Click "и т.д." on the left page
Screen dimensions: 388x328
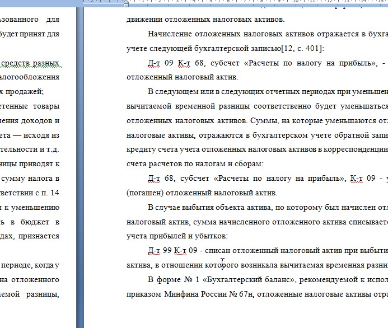49,149
